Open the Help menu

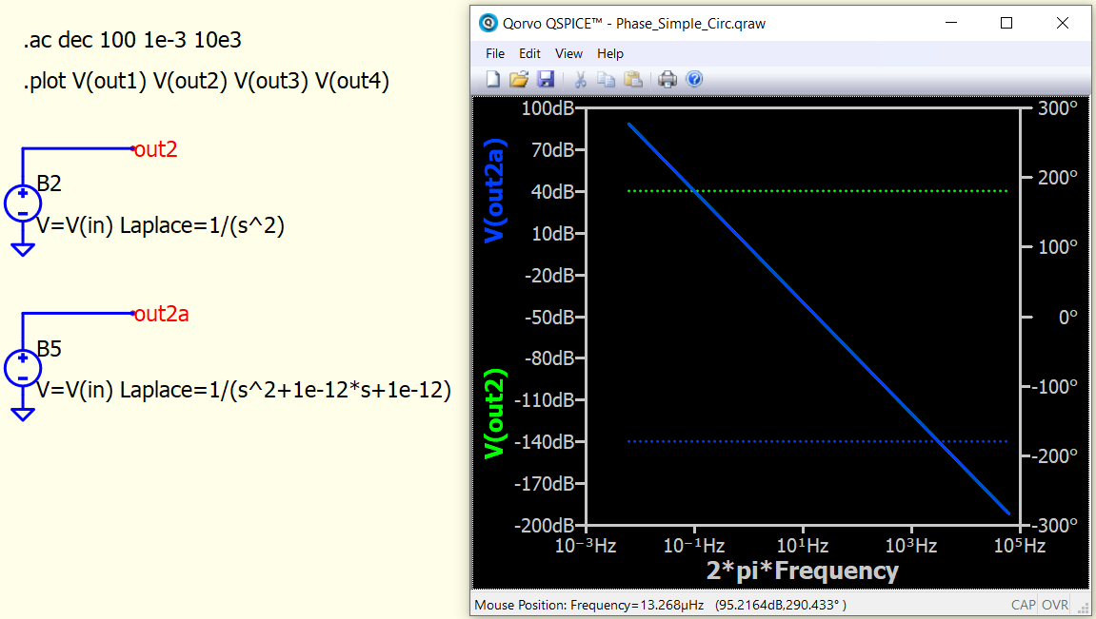pos(609,54)
